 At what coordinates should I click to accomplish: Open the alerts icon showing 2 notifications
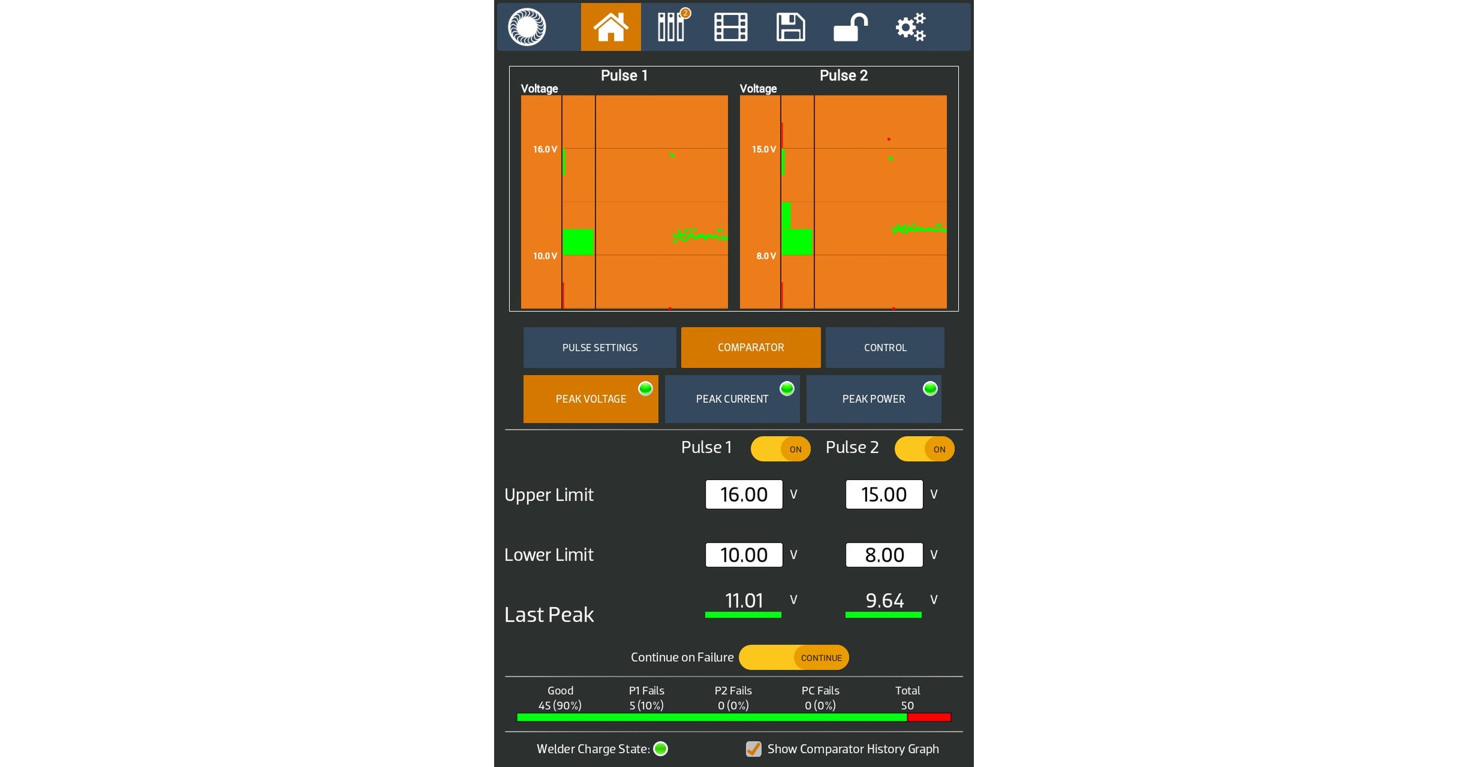pos(672,26)
